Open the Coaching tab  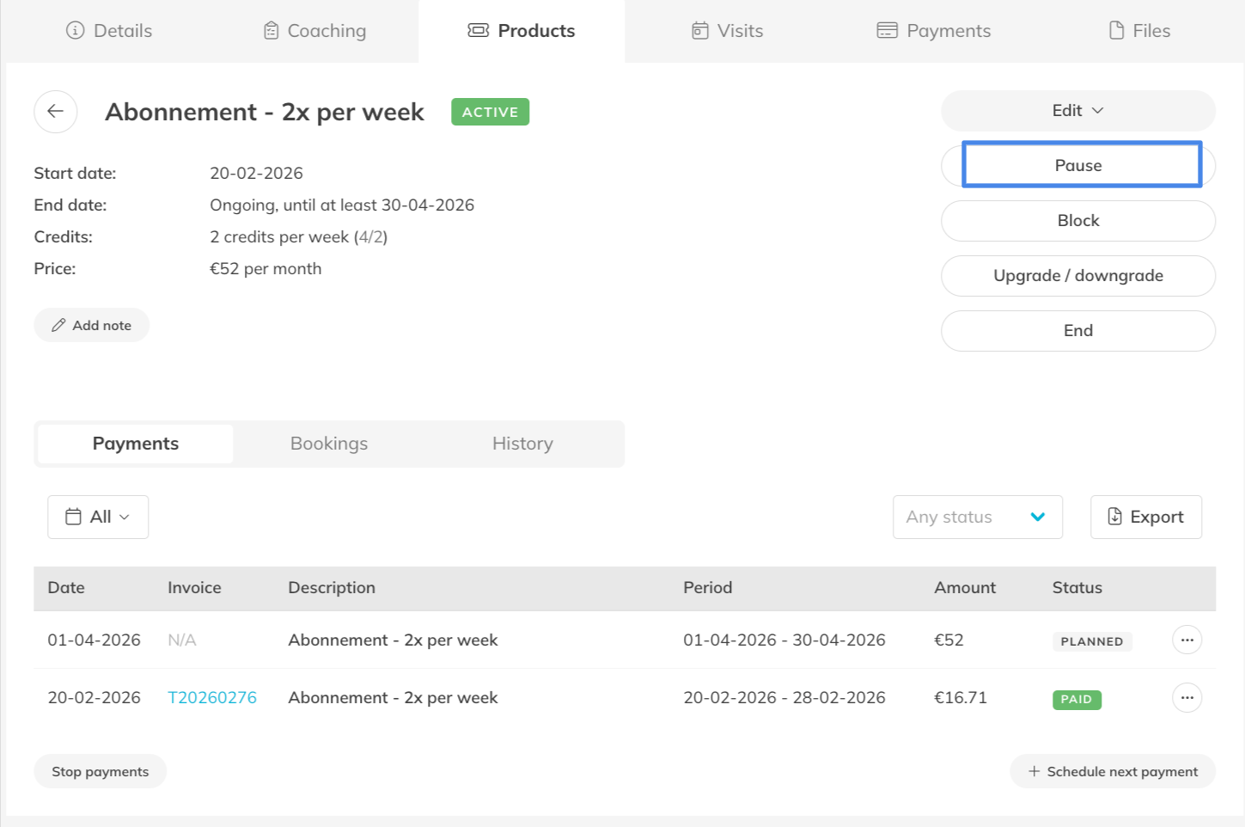(314, 31)
